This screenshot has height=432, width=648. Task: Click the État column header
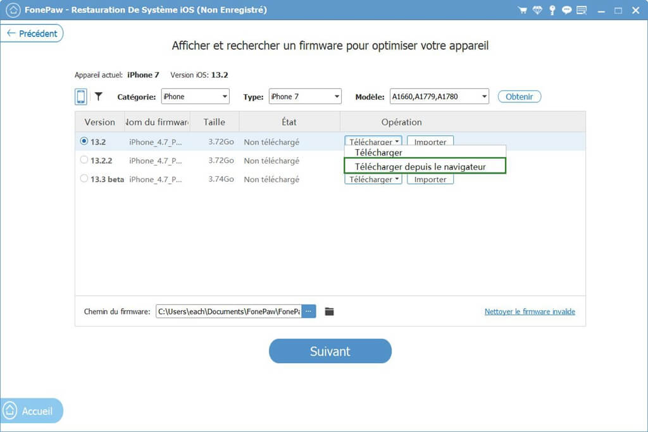point(289,122)
